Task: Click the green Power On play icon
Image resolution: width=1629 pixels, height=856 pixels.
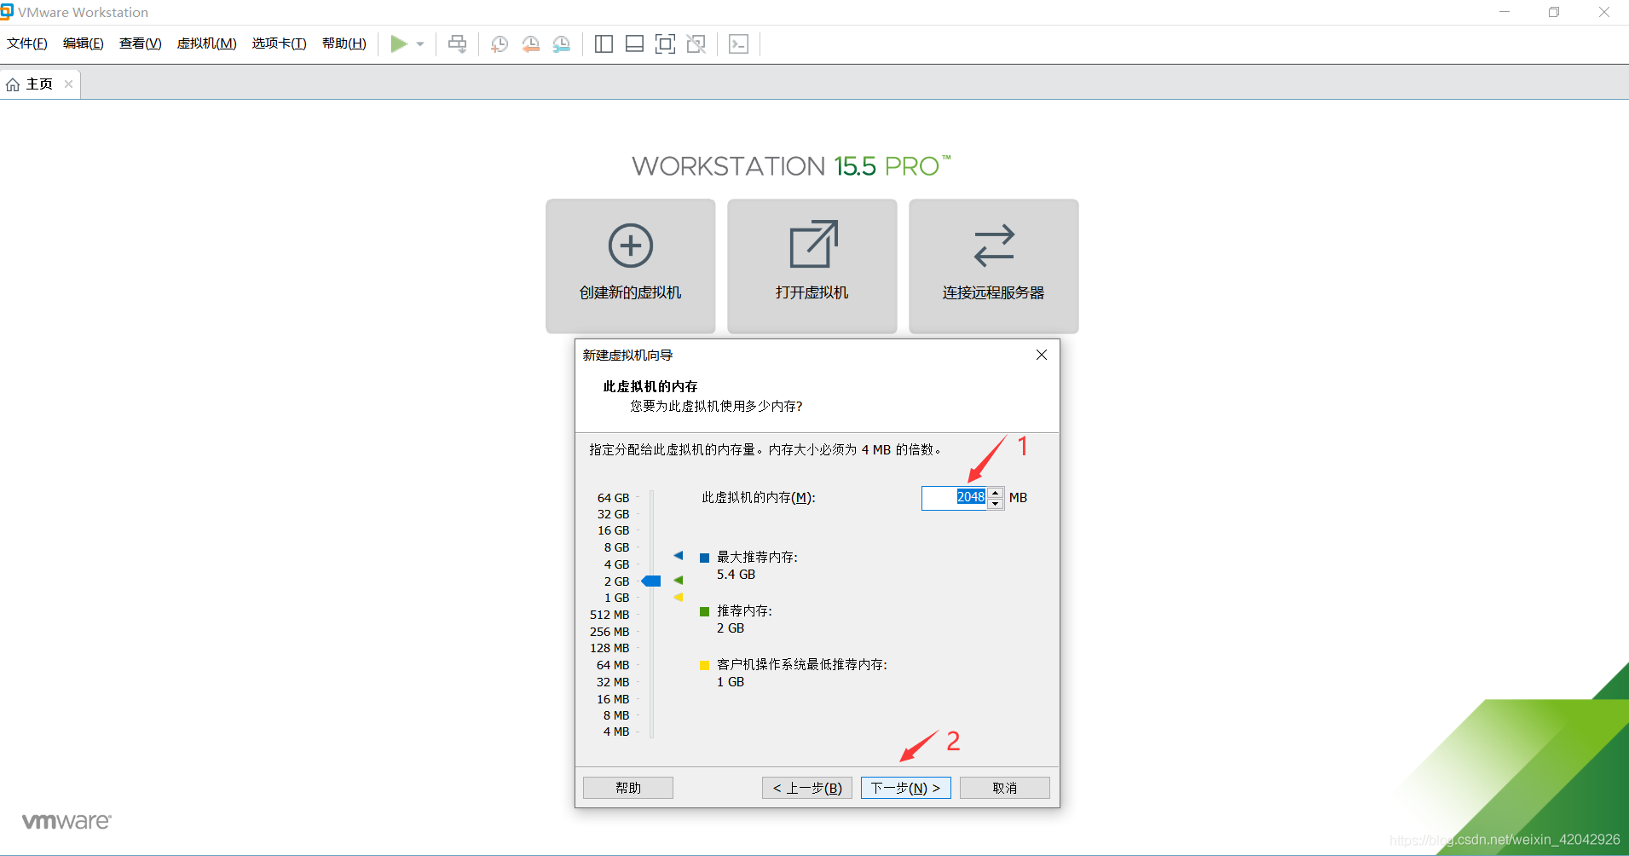Action: click(398, 43)
